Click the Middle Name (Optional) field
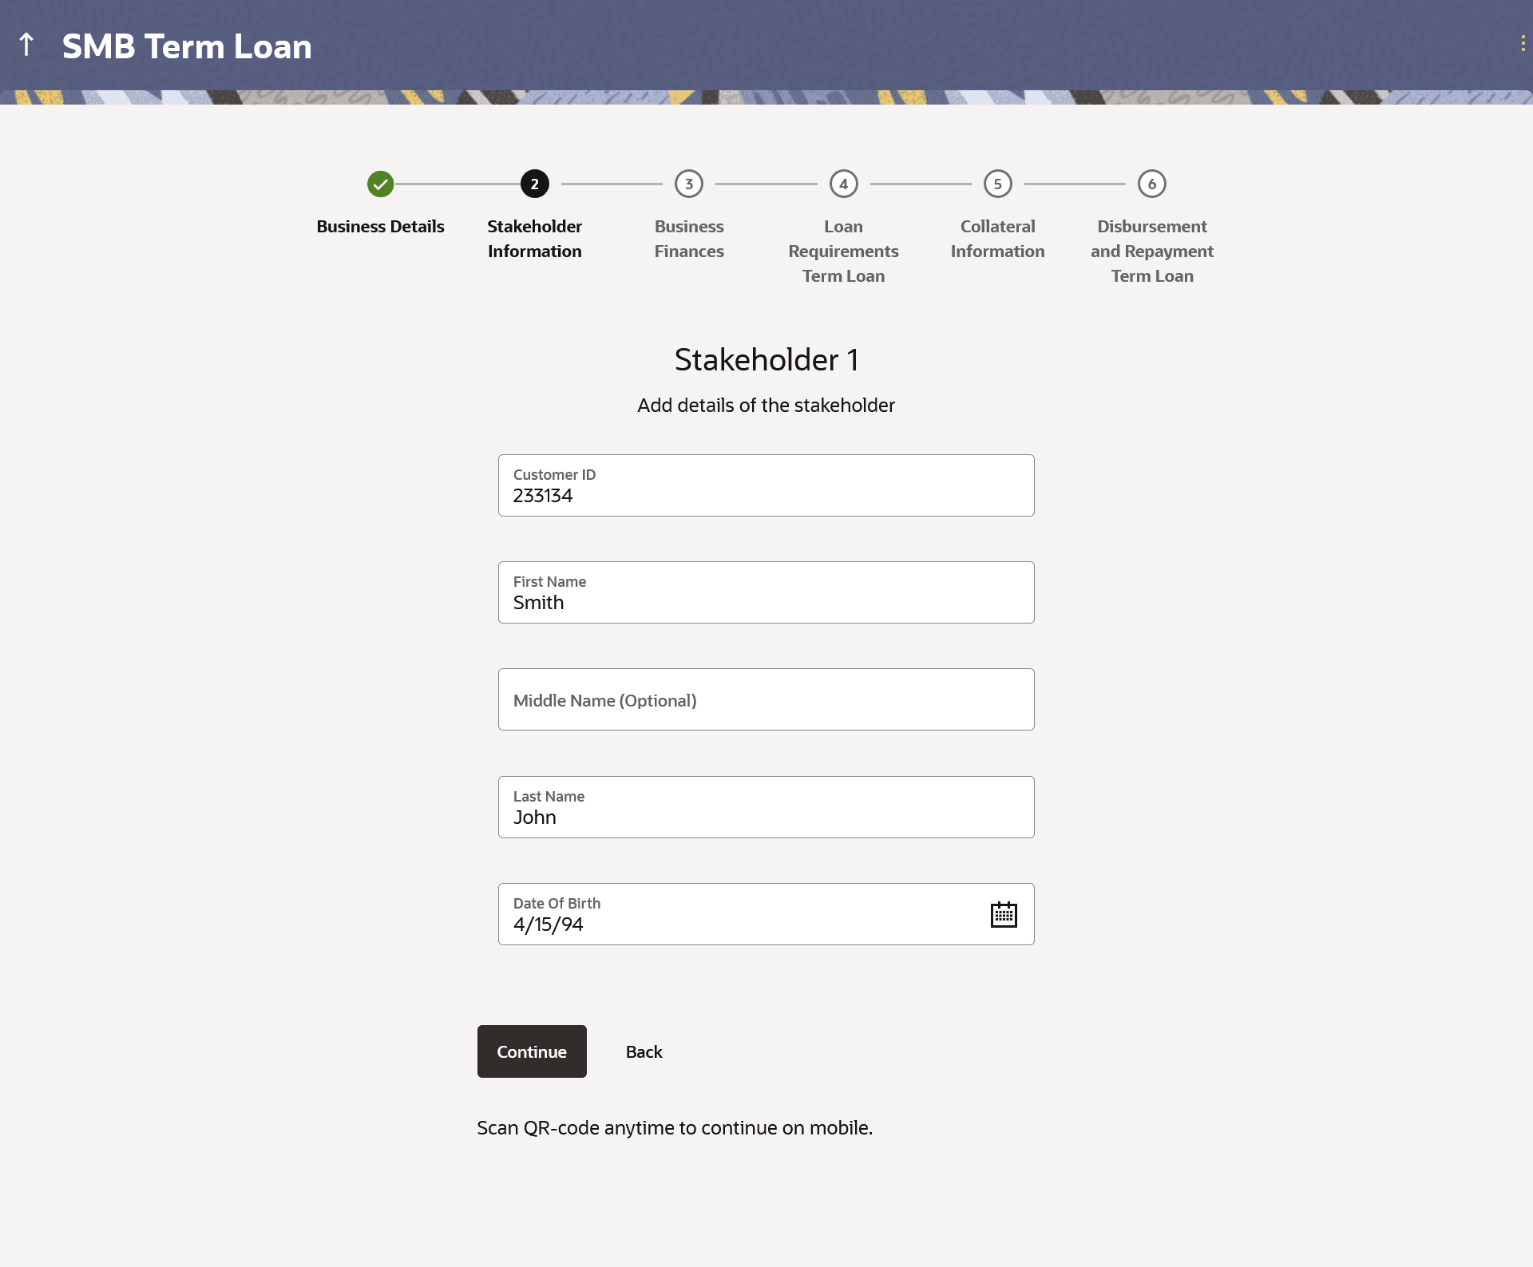1533x1267 pixels. point(766,699)
